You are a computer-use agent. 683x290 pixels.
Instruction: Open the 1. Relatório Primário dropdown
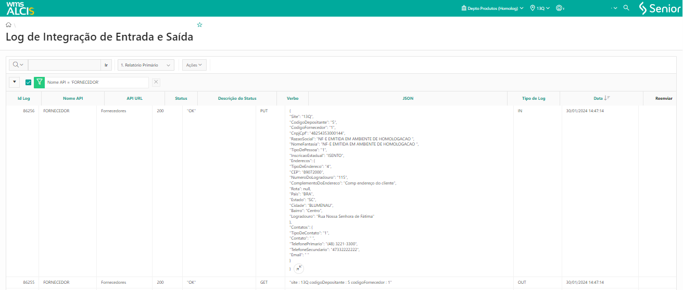click(x=146, y=65)
